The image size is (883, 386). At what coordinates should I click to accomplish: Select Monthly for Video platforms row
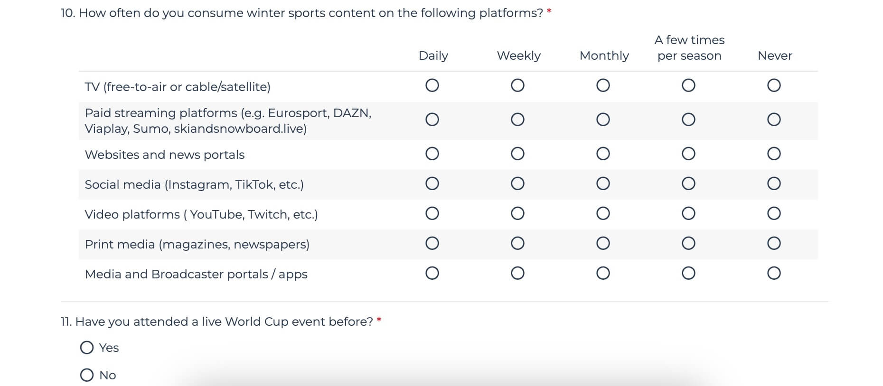(603, 213)
